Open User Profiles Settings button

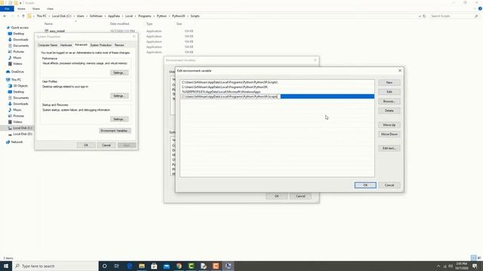(119, 96)
